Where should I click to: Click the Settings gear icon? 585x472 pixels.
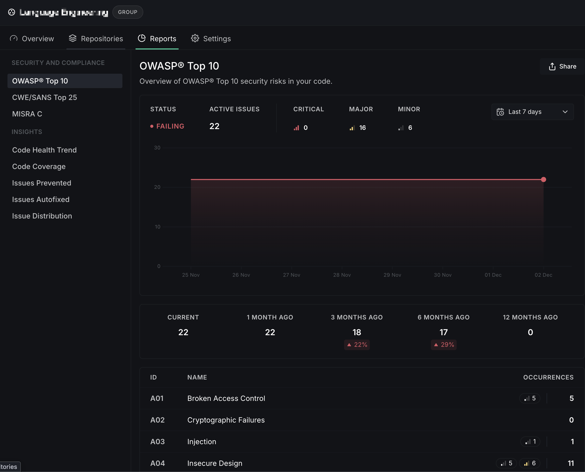[x=195, y=38]
